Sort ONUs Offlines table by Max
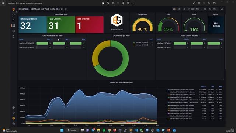Image resolution: width=236 pixels, height=133 pixels. 221,40
